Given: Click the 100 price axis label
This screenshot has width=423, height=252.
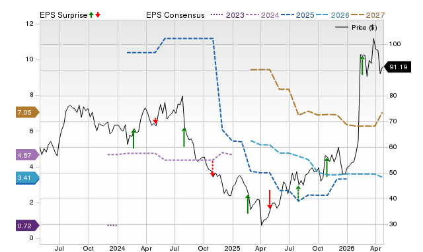Looking at the screenshot, I should (395, 44).
